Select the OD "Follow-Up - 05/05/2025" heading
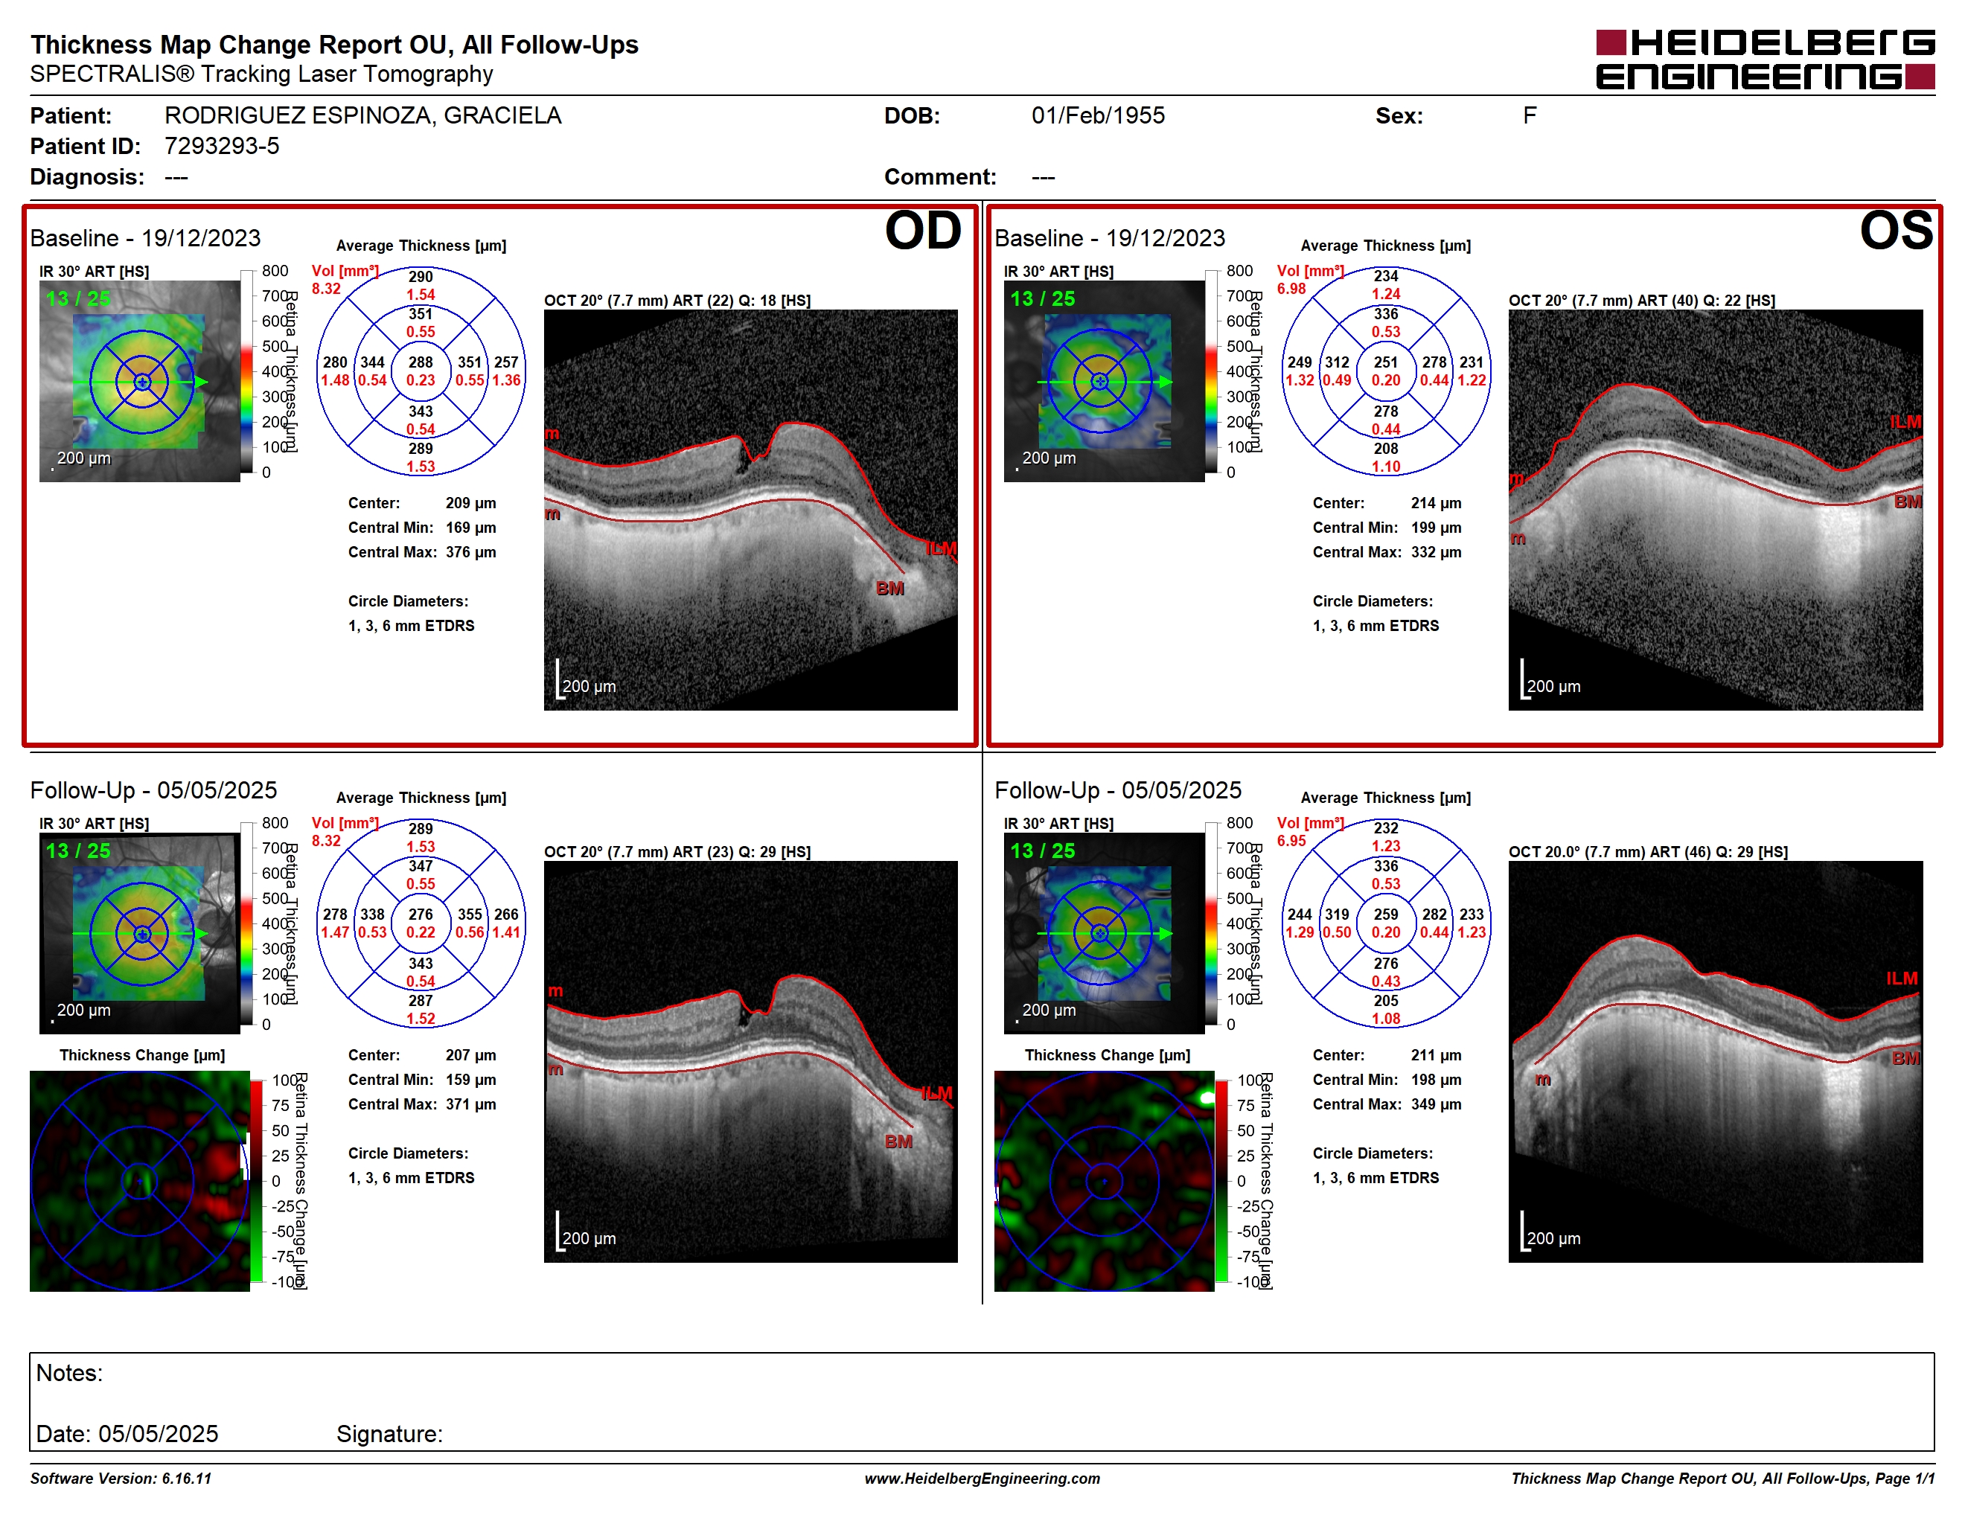The image size is (1965, 1518). tap(153, 790)
